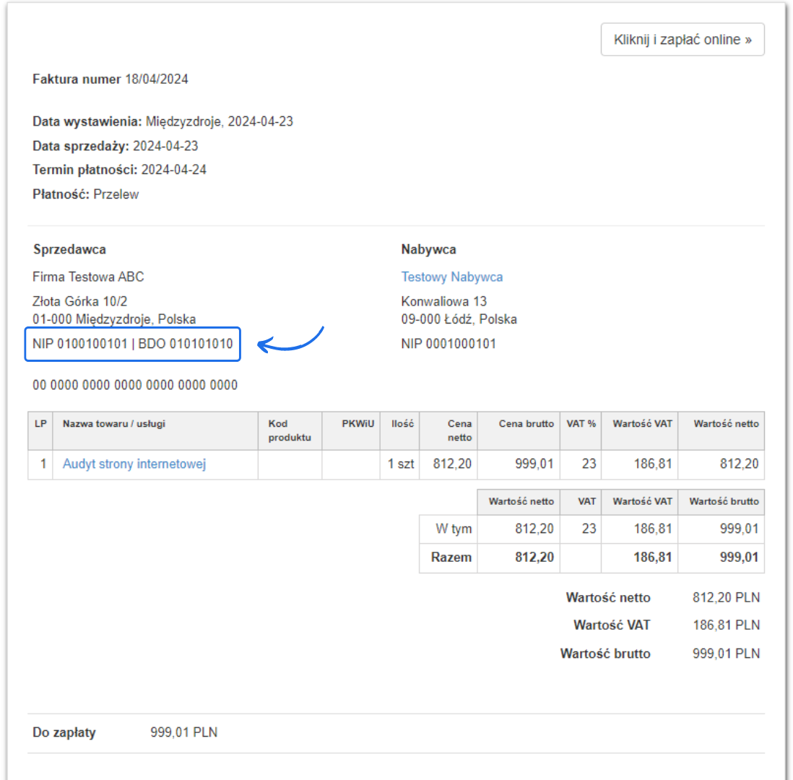The height and width of the screenshot is (780, 793).
Task: Select Firma Testowa ABC seller name
Action: [88, 277]
